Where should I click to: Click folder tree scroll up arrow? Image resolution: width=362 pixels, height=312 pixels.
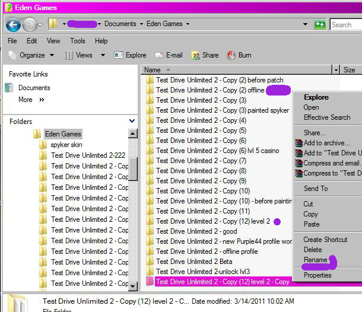coord(133,133)
